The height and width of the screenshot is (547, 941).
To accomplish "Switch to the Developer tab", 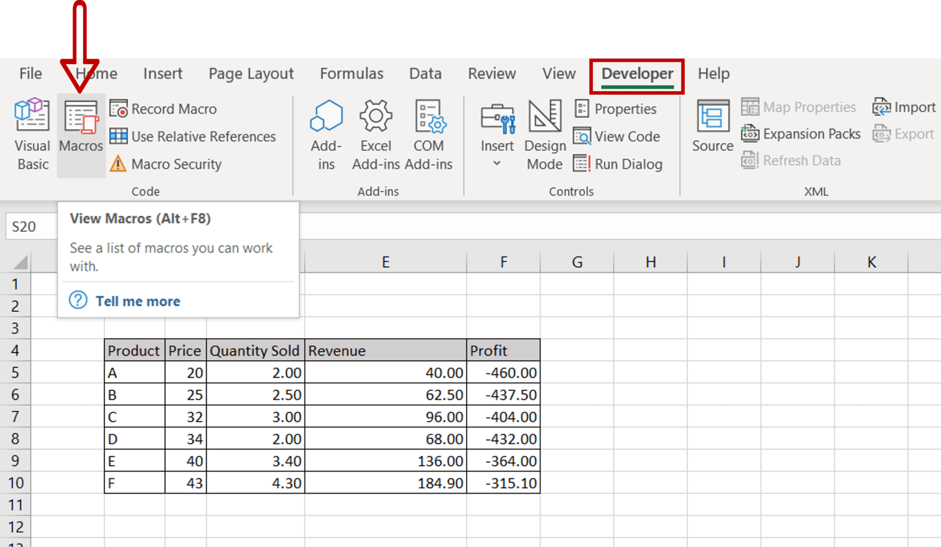I will point(636,74).
